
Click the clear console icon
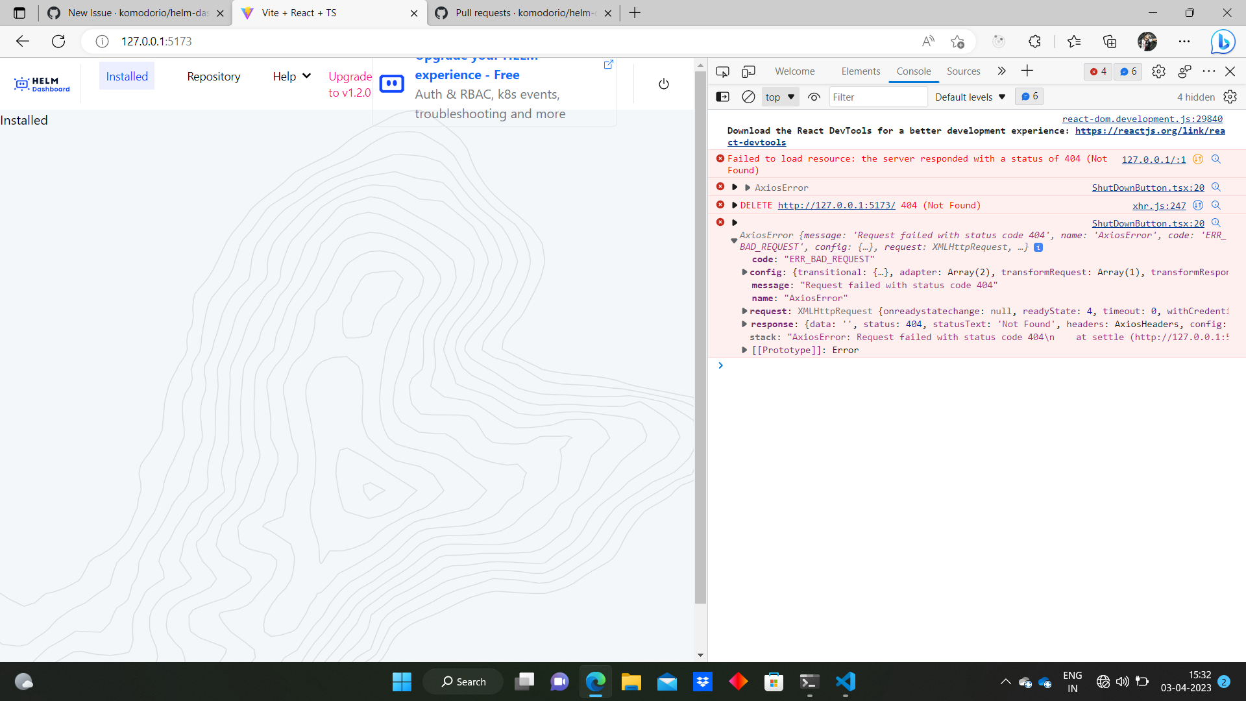point(748,96)
